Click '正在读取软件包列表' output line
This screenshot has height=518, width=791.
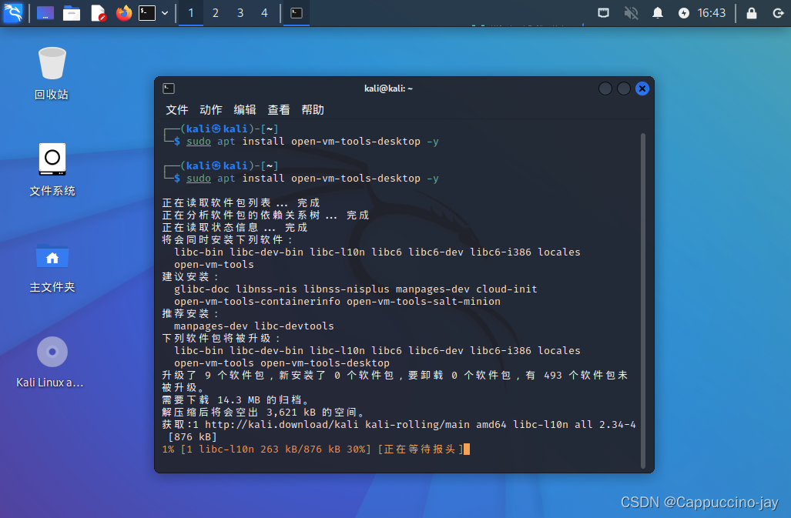coord(241,202)
